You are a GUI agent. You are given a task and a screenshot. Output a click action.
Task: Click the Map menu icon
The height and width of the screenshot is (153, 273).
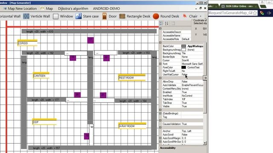click(42, 8)
